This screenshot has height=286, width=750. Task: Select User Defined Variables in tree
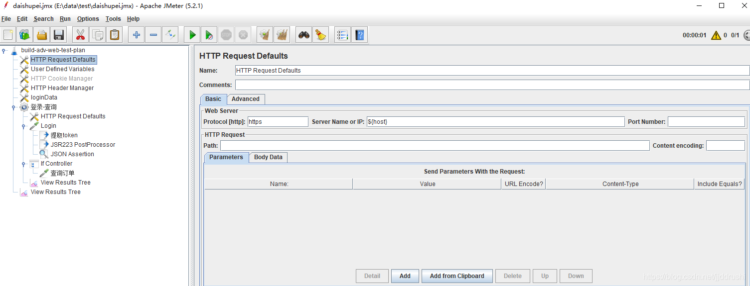(x=62, y=69)
